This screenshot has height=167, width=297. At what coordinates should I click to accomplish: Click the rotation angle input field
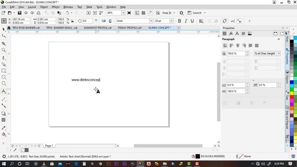click(88, 21)
